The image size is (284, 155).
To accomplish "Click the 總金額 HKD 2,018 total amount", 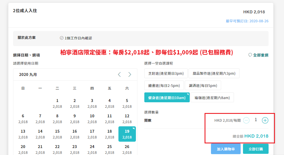I will pos(251,136).
